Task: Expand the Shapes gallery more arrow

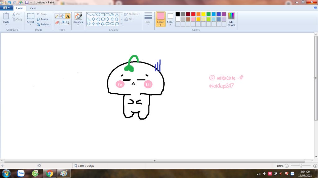Action: [121, 24]
